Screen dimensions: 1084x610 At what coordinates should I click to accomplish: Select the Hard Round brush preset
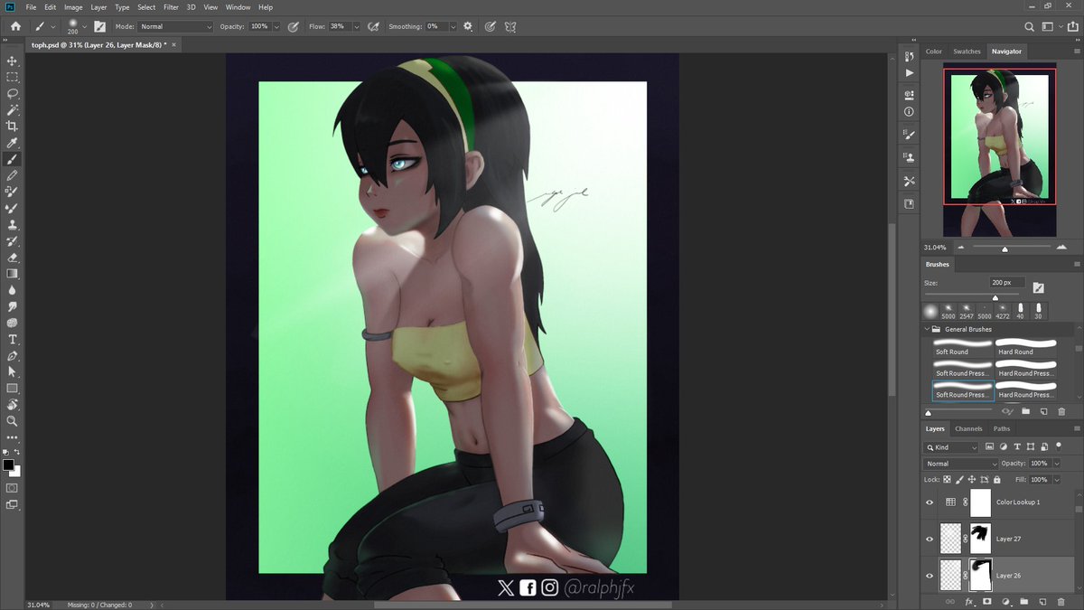point(1026,347)
